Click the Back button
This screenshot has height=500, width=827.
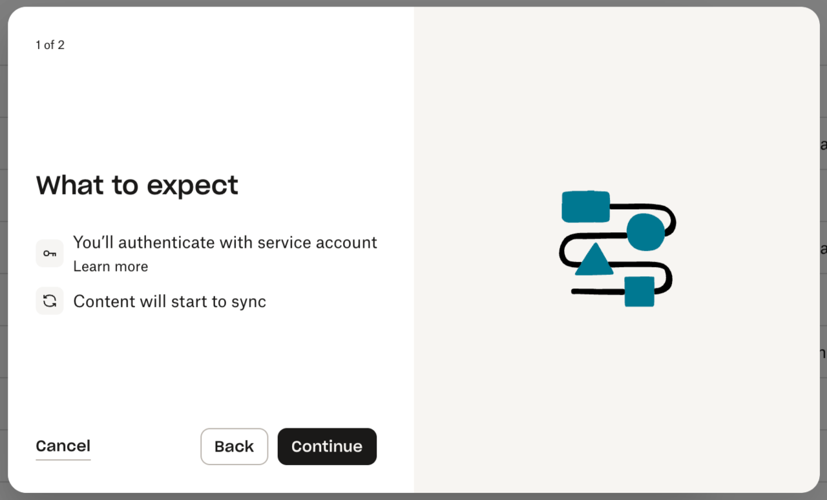pos(234,446)
